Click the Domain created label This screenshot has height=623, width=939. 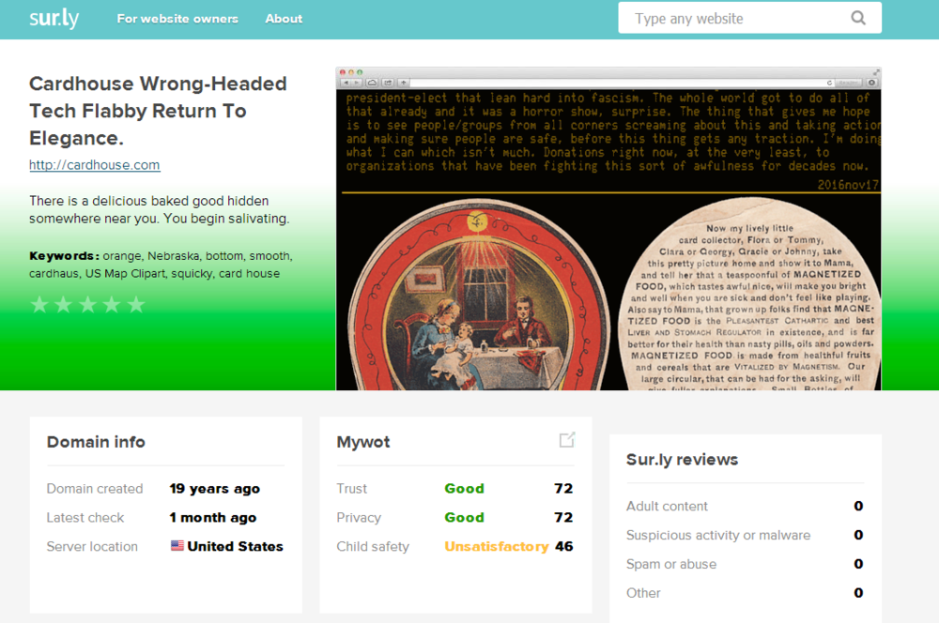tap(95, 488)
